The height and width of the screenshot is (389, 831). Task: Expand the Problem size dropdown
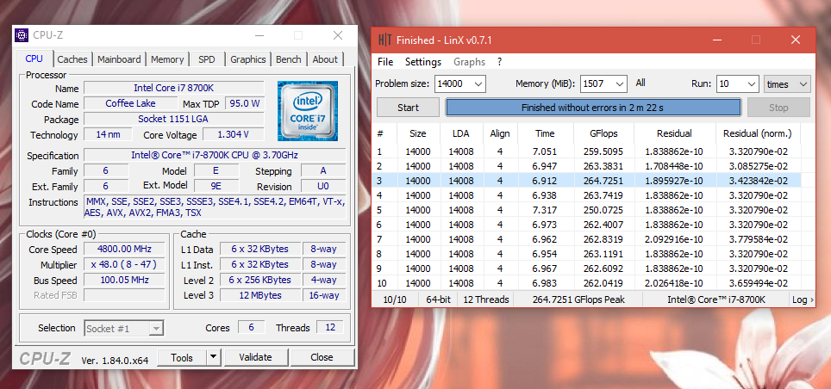click(x=478, y=83)
